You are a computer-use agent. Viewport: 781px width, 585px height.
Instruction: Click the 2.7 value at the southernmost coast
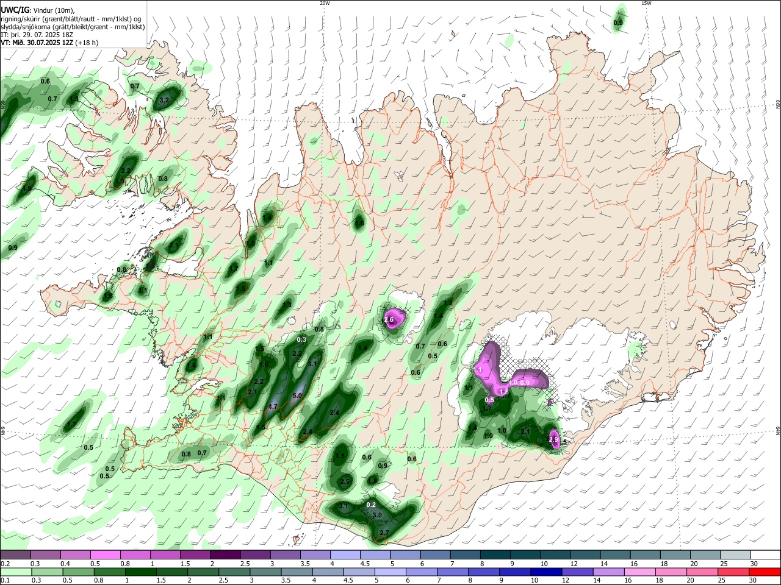[x=384, y=533]
